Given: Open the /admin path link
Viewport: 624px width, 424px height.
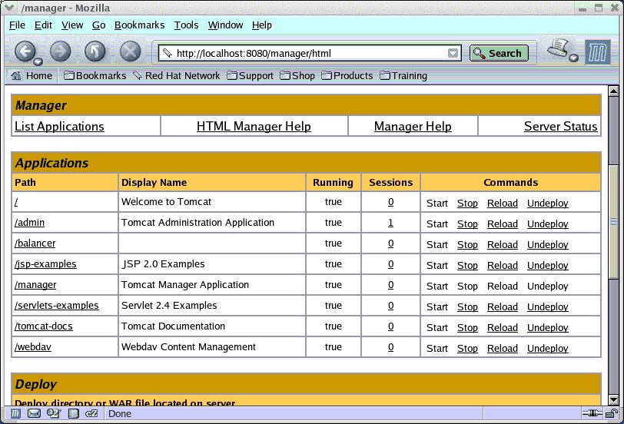Looking at the screenshot, I should click(29, 223).
